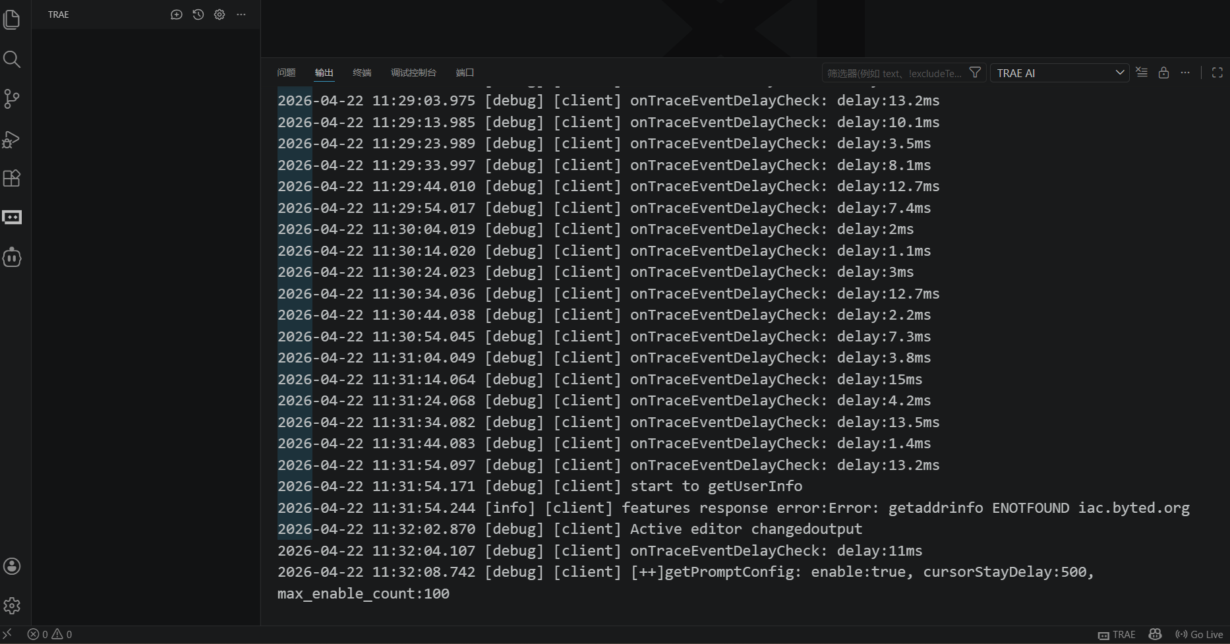Click the 'Active editor changedoutput' log line
The image size is (1230, 644).
(x=570, y=529)
